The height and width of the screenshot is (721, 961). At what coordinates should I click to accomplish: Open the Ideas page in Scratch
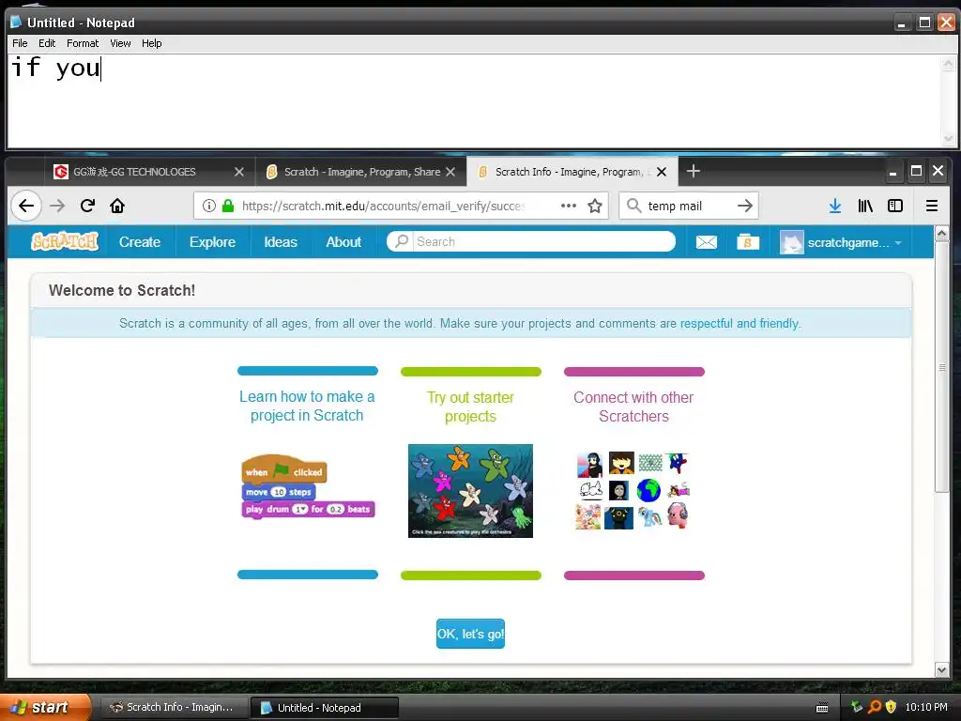click(280, 242)
